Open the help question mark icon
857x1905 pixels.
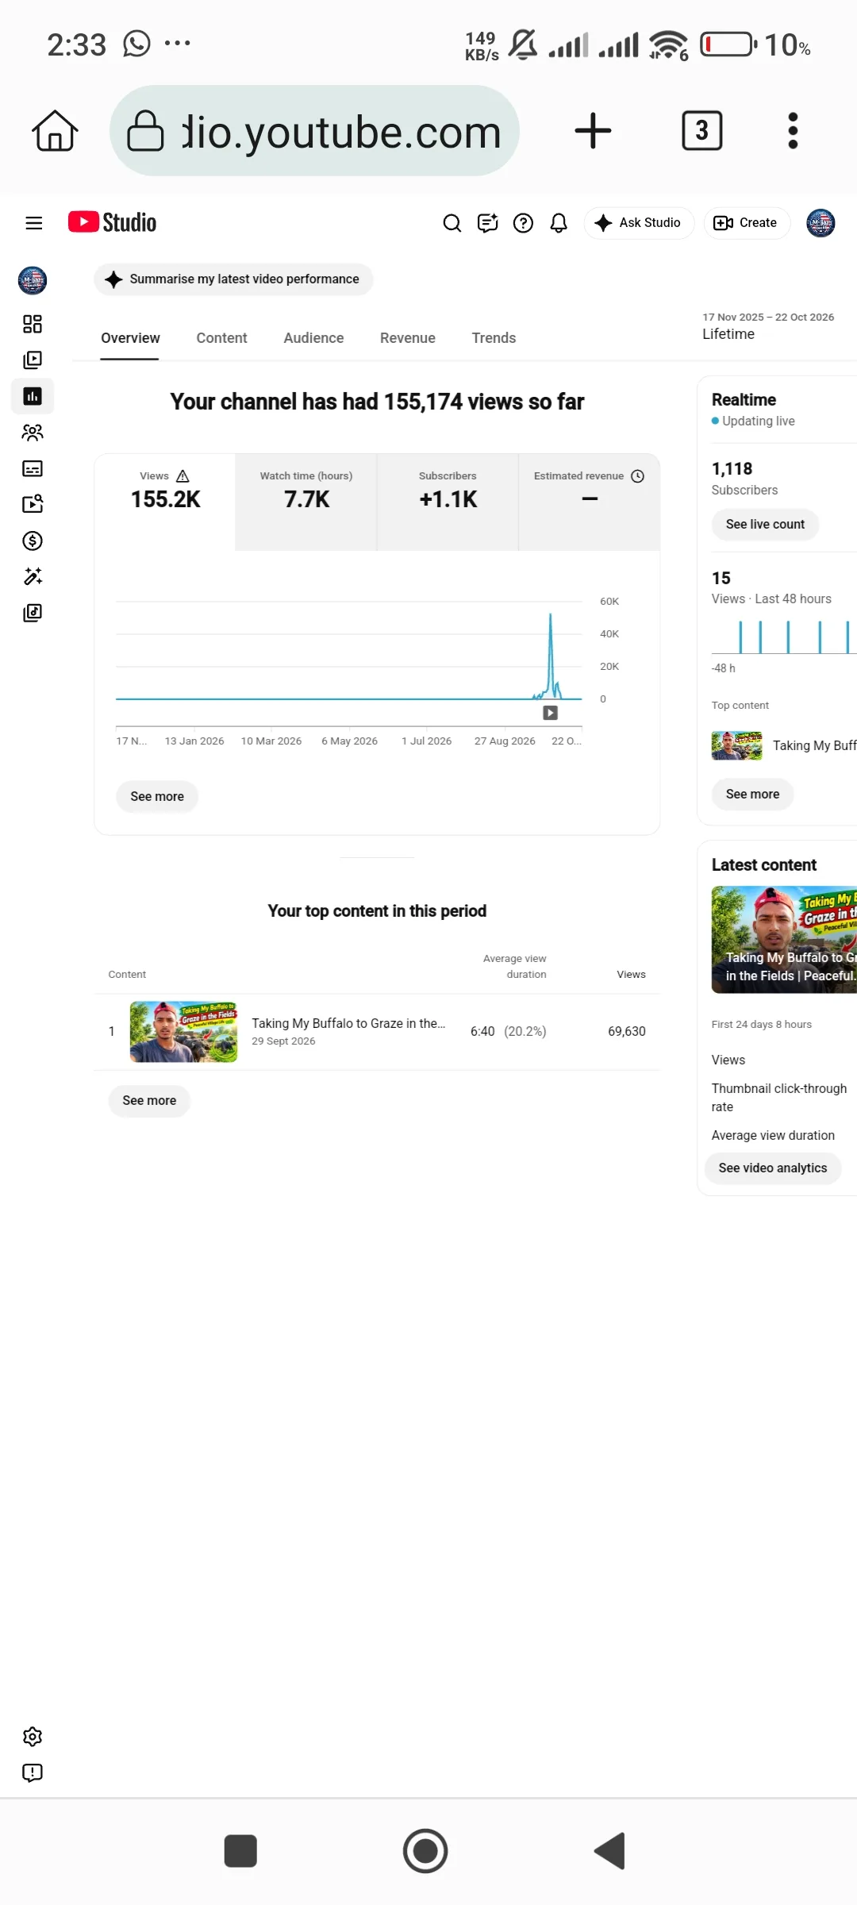(523, 223)
